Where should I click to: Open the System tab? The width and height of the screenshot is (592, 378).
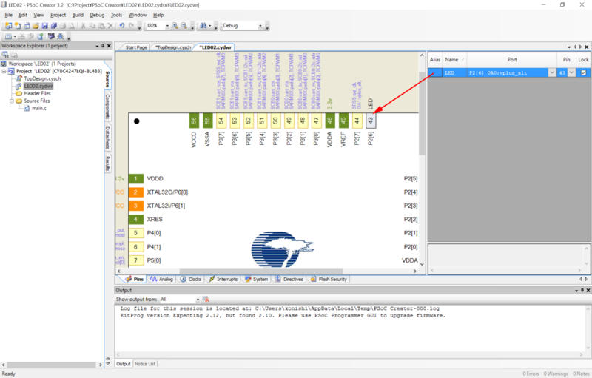256,279
